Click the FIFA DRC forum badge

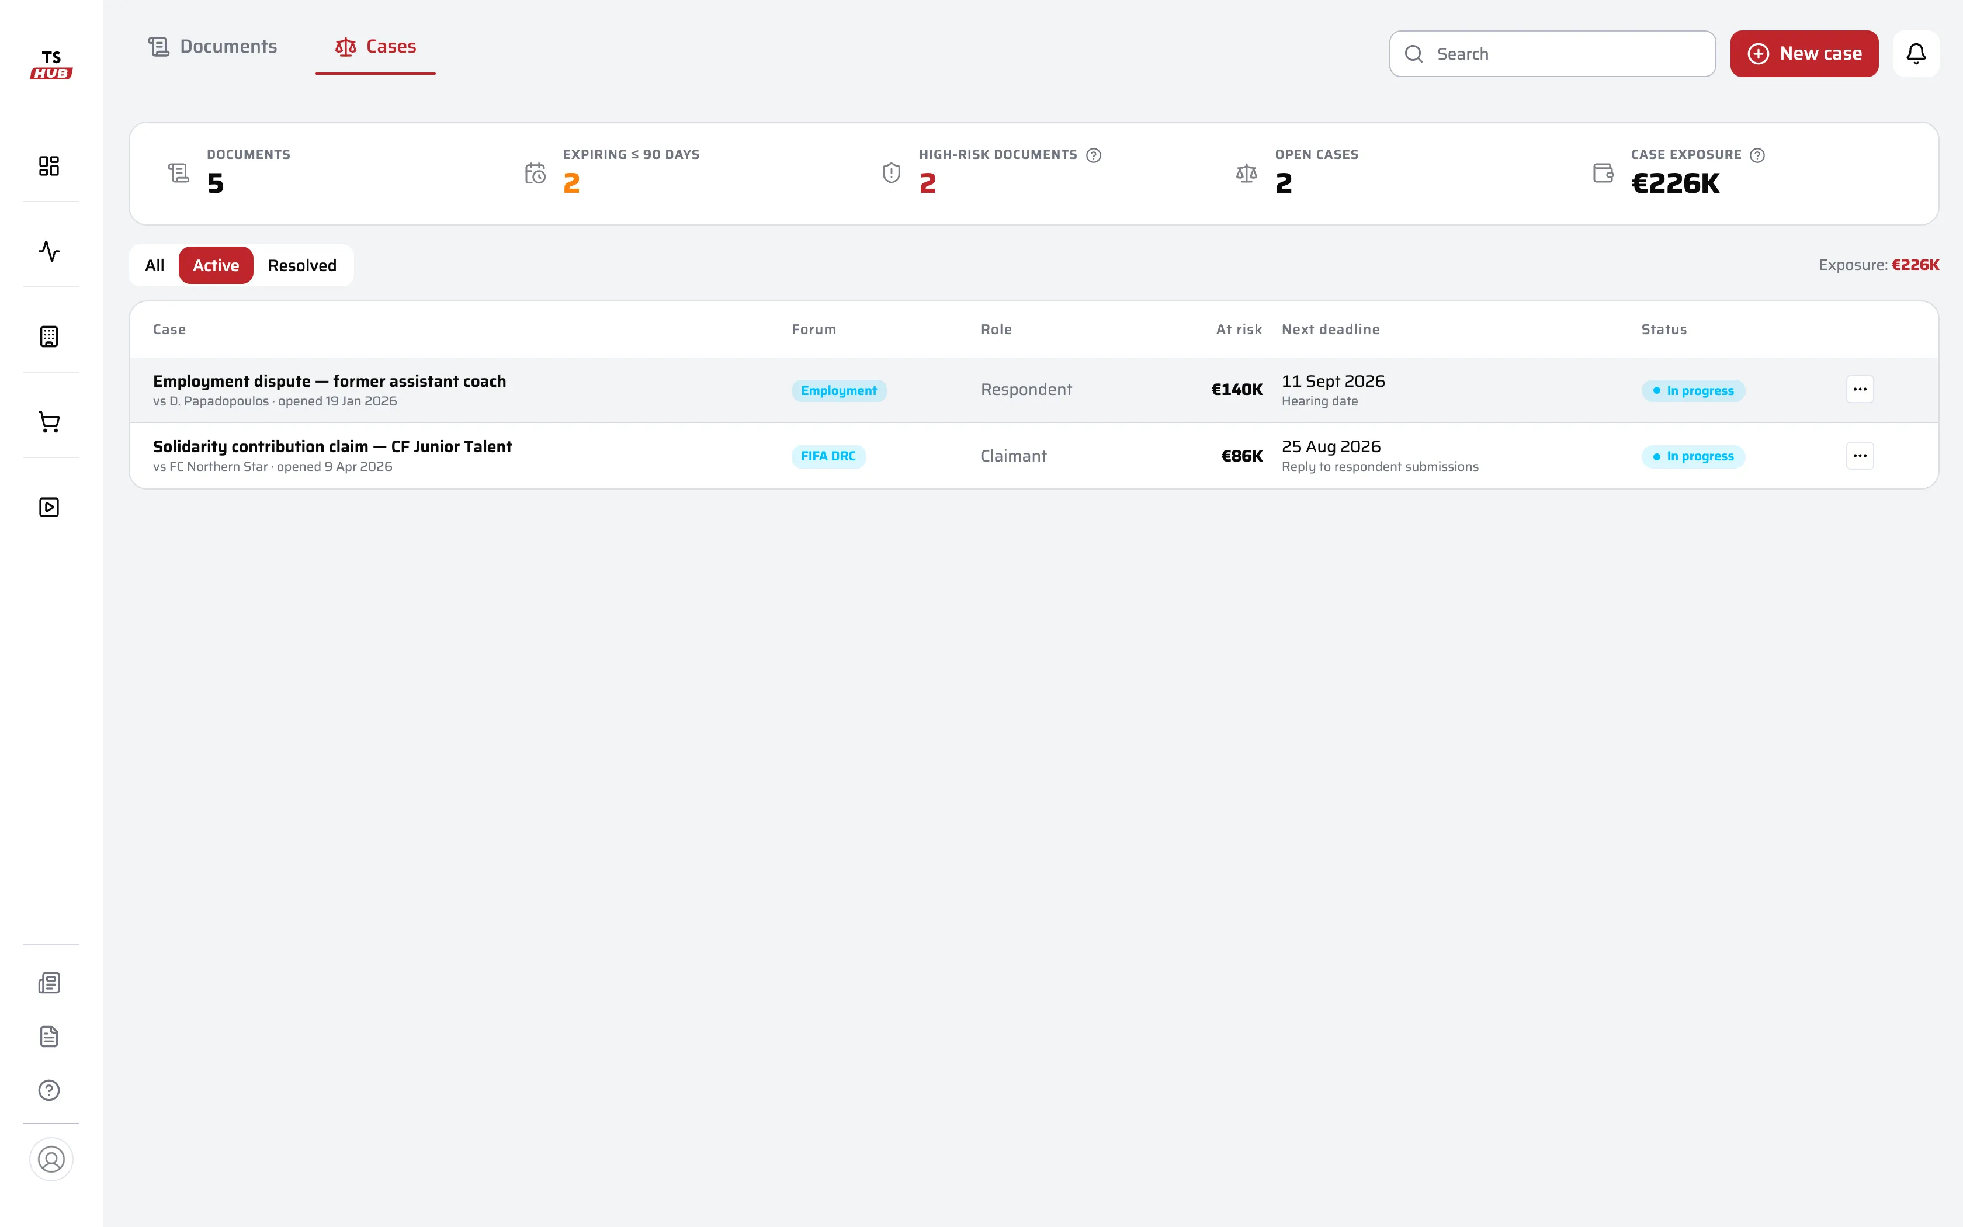[828, 457]
